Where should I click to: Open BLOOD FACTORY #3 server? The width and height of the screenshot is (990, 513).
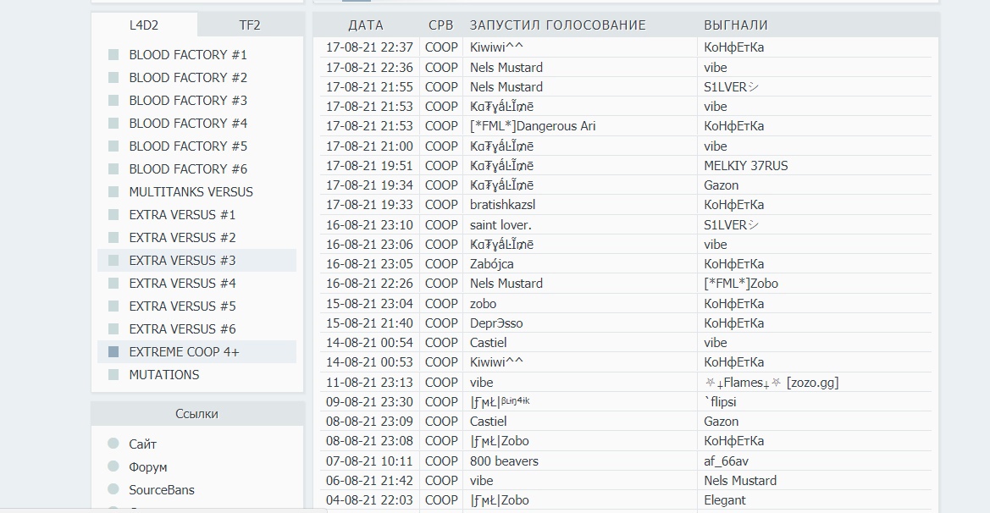(x=188, y=101)
